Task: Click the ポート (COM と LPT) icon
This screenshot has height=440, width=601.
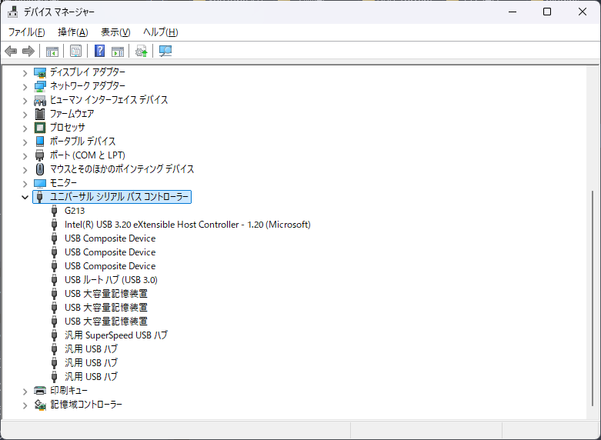Action: (40, 155)
